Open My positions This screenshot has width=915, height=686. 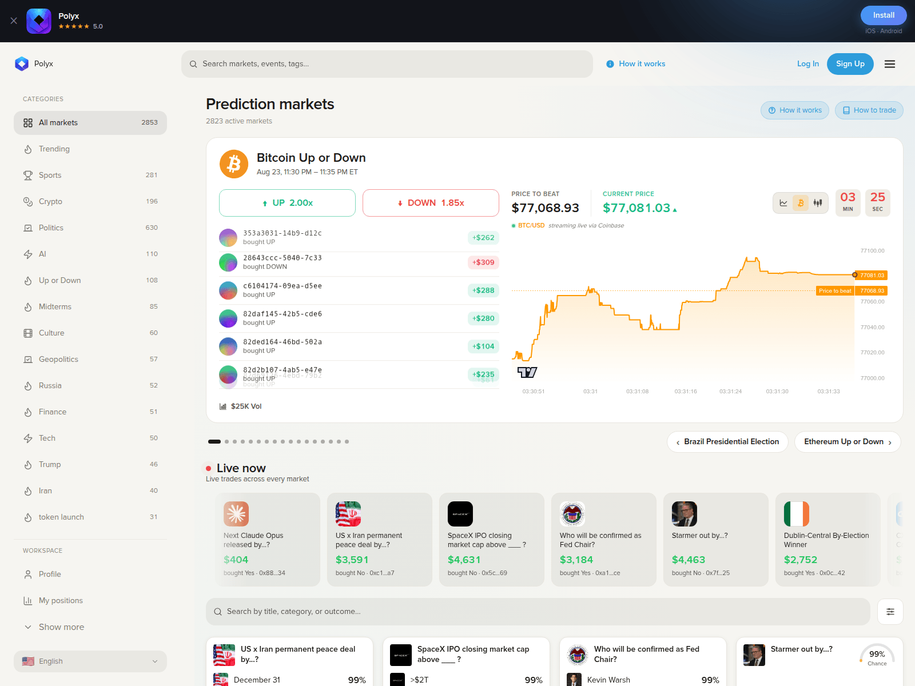pos(90,601)
